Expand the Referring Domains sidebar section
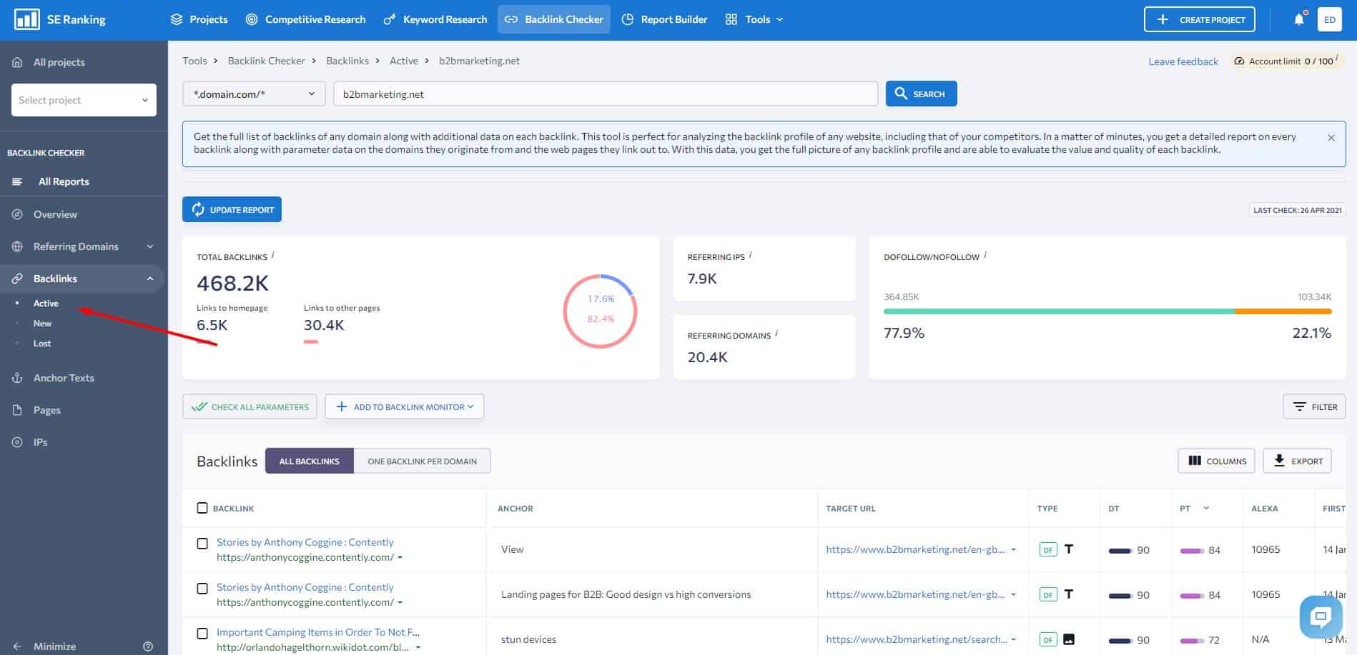 pos(150,246)
